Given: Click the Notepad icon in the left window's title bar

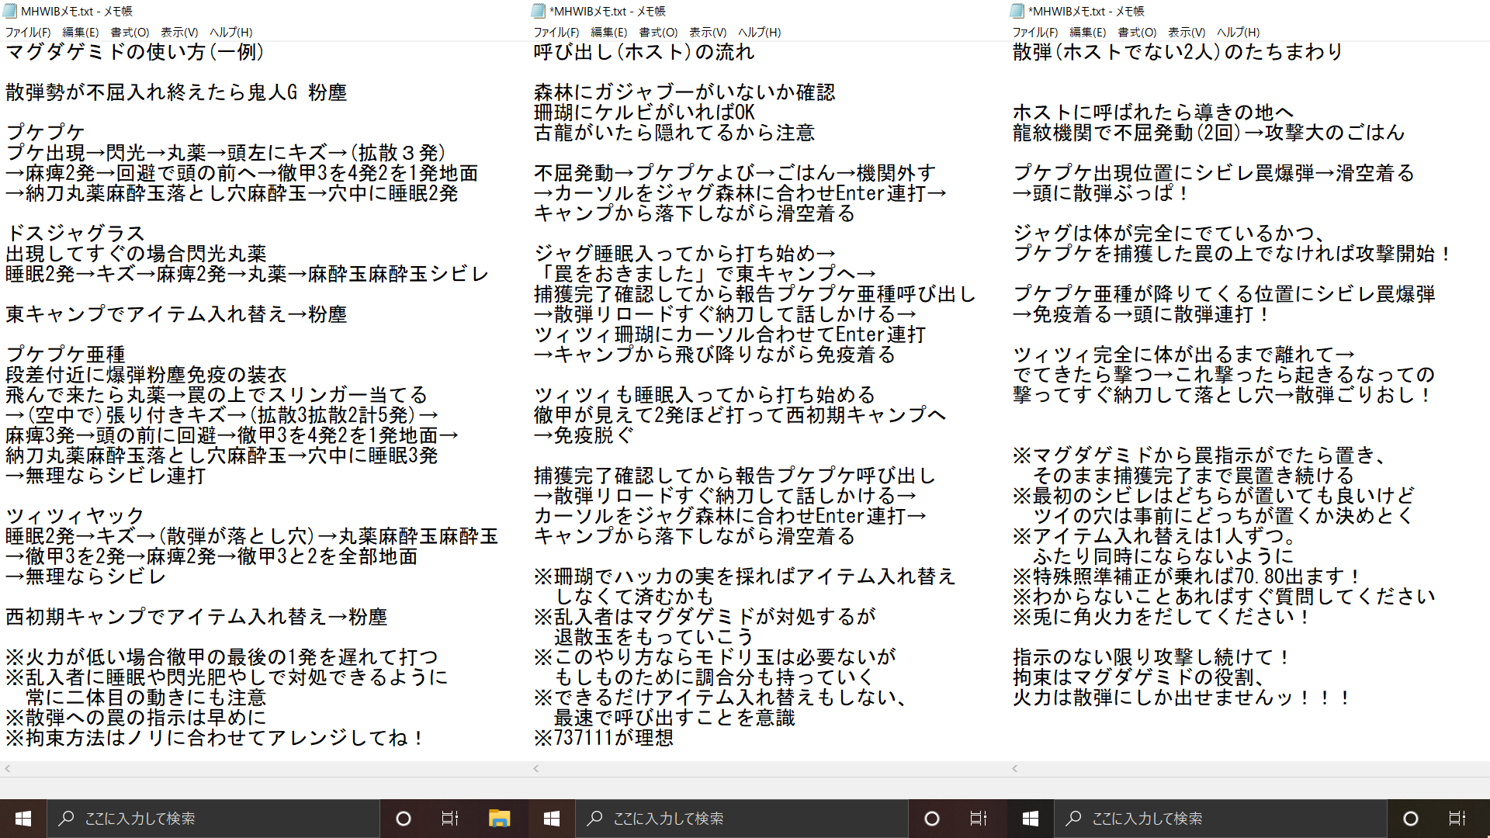Looking at the screenshot, I should (x=10, y=11).
